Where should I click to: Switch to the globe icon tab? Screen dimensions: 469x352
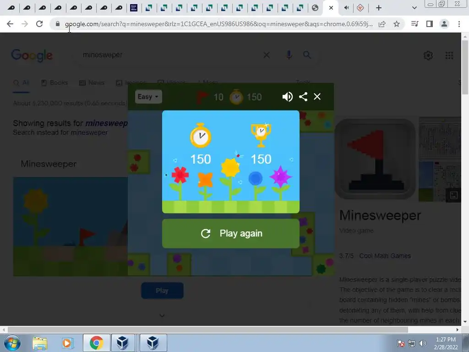(315, 8)
